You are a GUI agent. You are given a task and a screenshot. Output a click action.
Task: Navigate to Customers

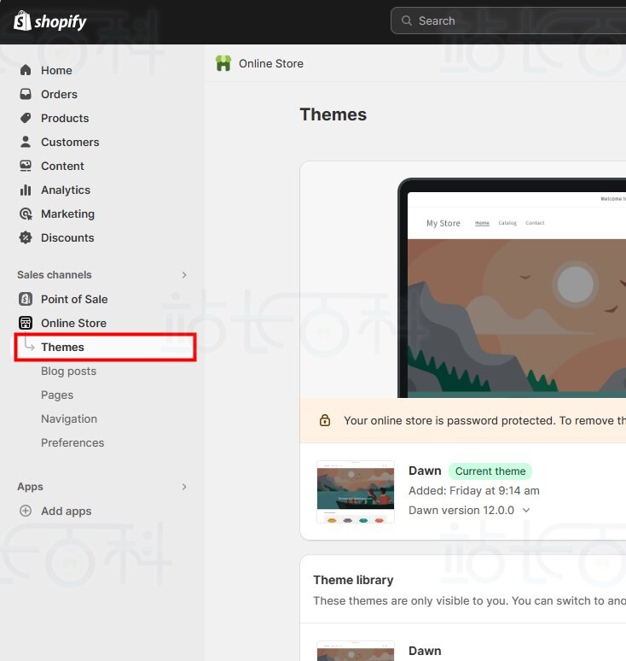70,142
